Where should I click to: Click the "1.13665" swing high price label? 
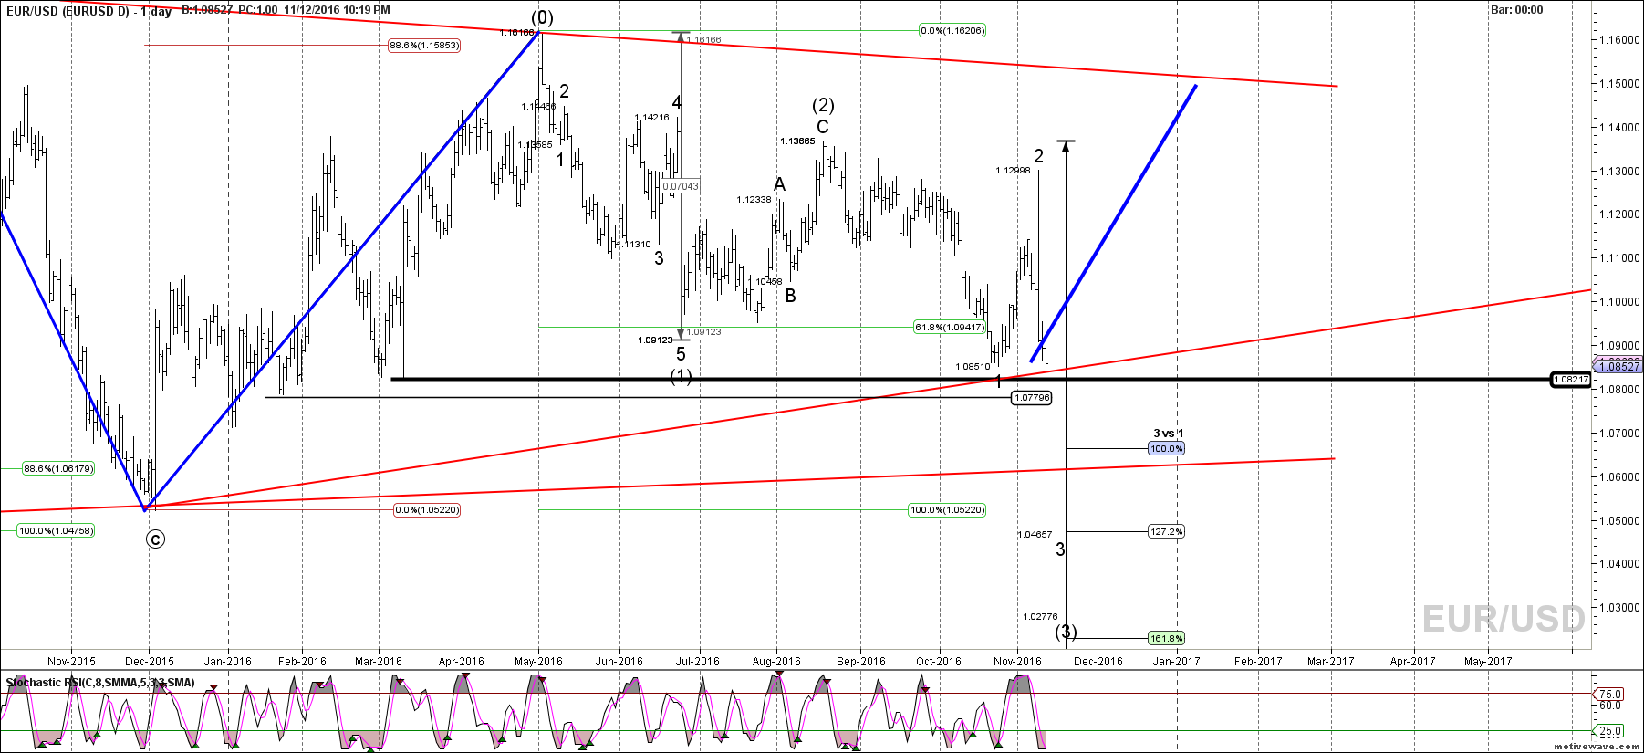click(797, 141)
